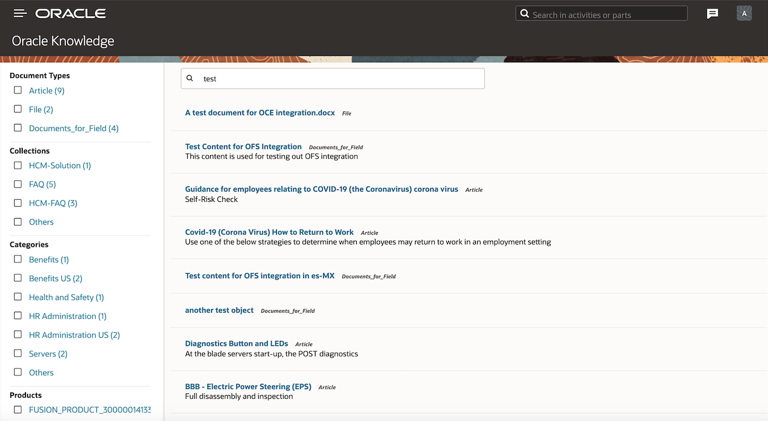Click the 'Full disassembly and inspection' description
768x421 pixels.
tap(239, 397)
